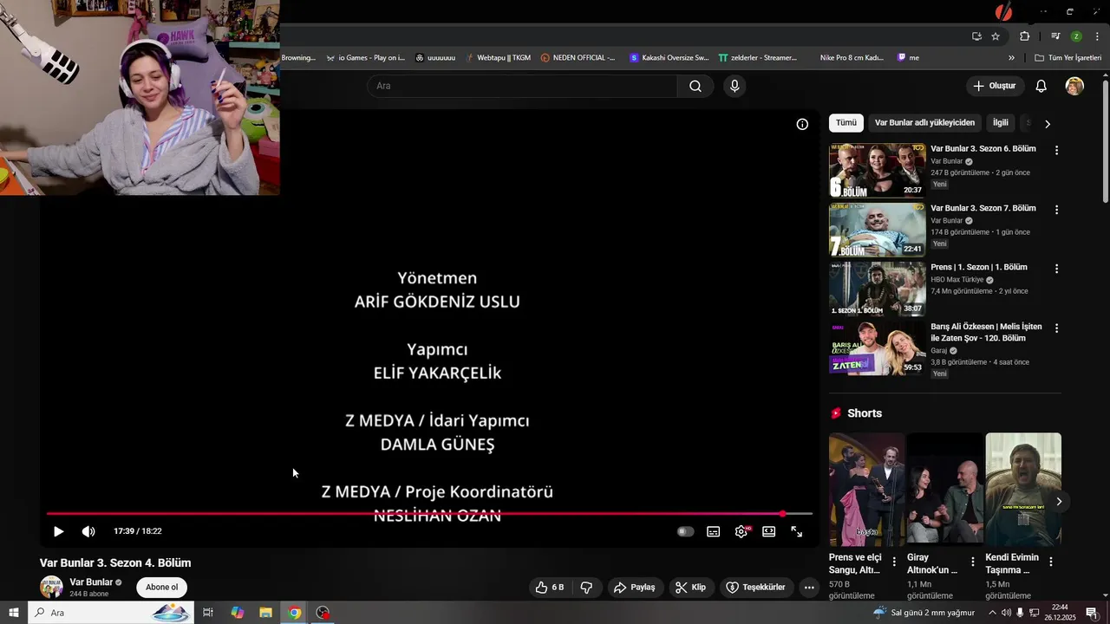Open Copilot app from taskbar
Image resolution: width=1110 pixels, height=624 pixels.
click(237, 613)
